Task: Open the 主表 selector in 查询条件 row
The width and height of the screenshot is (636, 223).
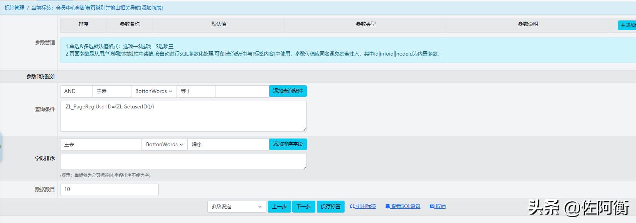Action: (112, 91)
